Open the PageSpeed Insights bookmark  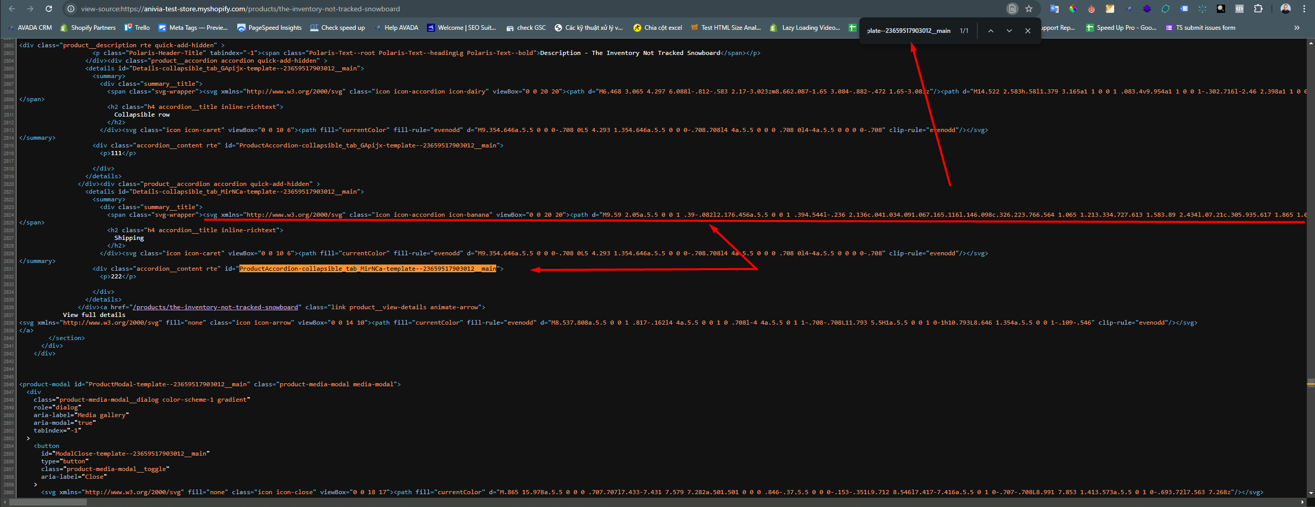point(269,28)
